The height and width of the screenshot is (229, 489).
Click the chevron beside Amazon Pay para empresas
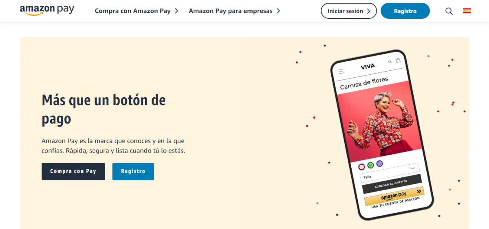click(278, 11)
